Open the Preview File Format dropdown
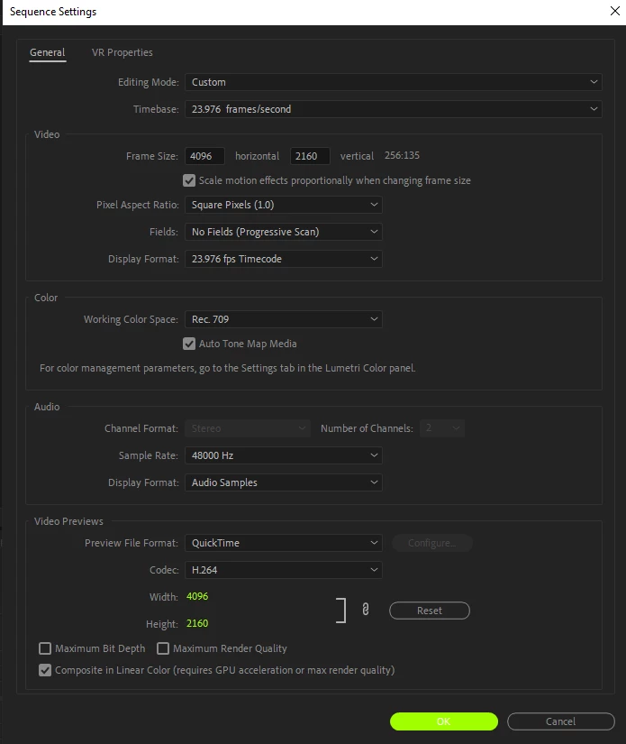Viewport: 626px width, 744px height. pos(284,543)
